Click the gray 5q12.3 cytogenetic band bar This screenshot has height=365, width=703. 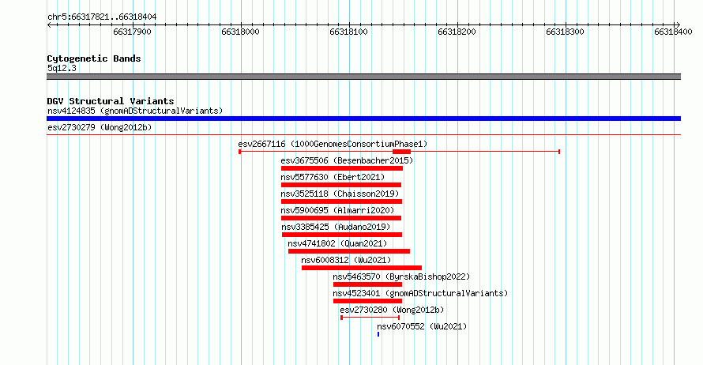pyautogui.click(x=363, y=77)
